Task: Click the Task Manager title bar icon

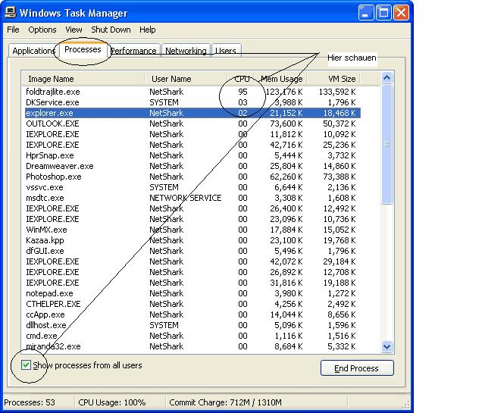Action: 10,13
